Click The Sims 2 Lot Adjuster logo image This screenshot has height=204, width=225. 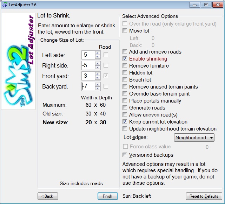pos(18,61)
